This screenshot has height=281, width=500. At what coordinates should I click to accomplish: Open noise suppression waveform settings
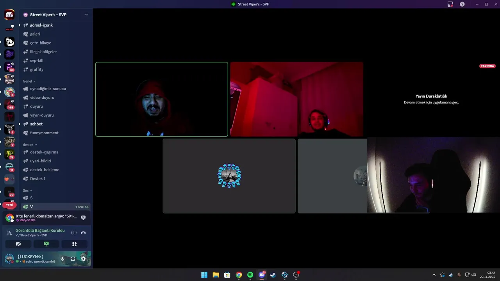(x=74, y=233)
